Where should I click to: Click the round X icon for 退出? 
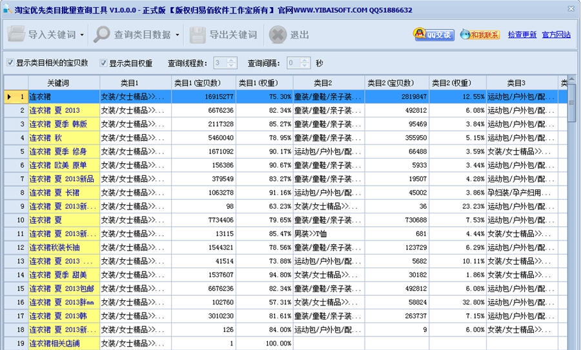(278, 35)
